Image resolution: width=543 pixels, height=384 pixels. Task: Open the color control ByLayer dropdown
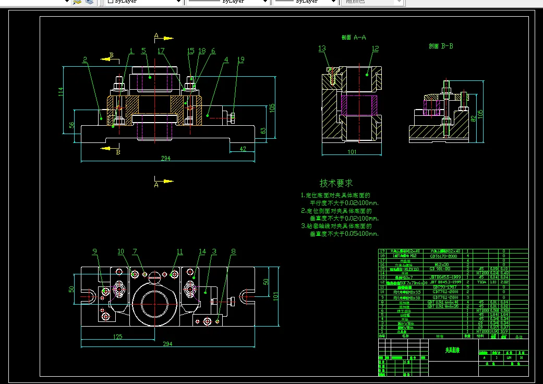point(144,2)
